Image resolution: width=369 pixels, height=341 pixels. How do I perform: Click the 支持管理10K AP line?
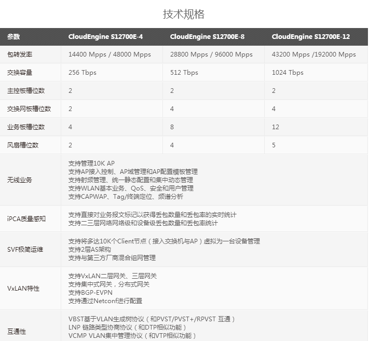pos(91,163)
